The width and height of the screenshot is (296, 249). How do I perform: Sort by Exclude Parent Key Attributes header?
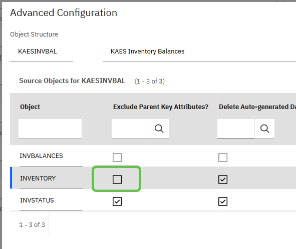point(161,107)
